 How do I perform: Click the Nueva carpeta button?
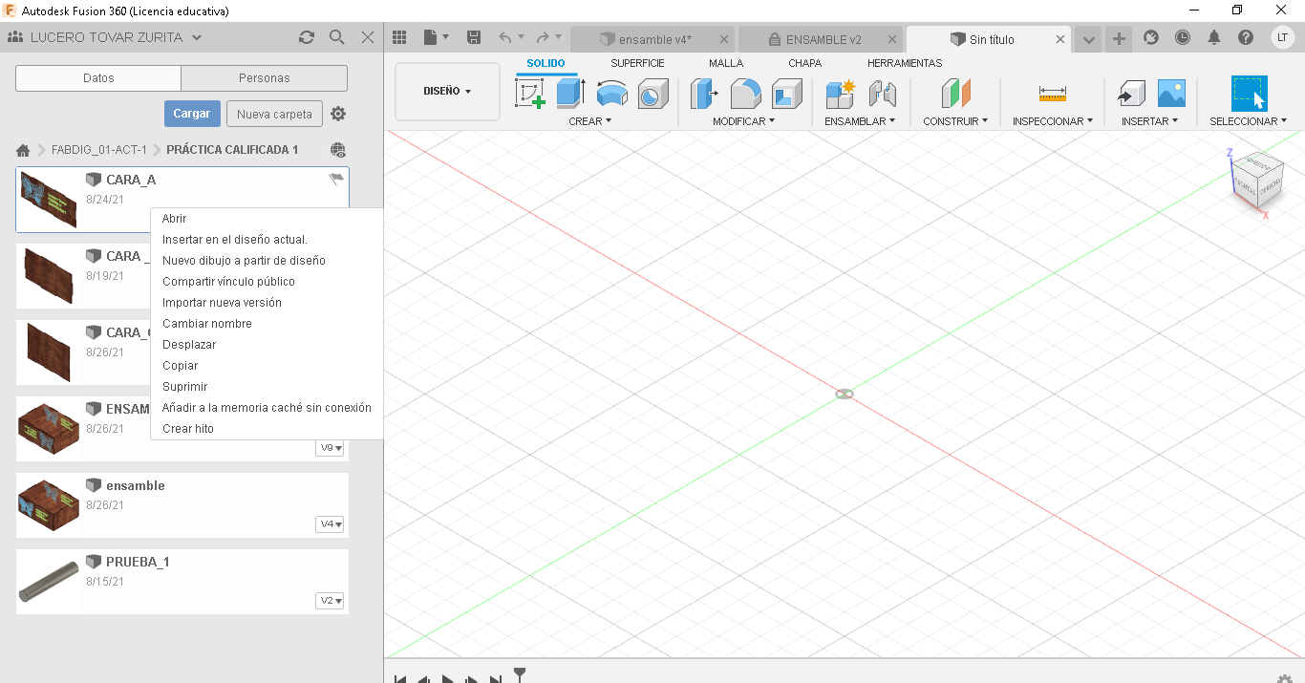pos(274,114)
